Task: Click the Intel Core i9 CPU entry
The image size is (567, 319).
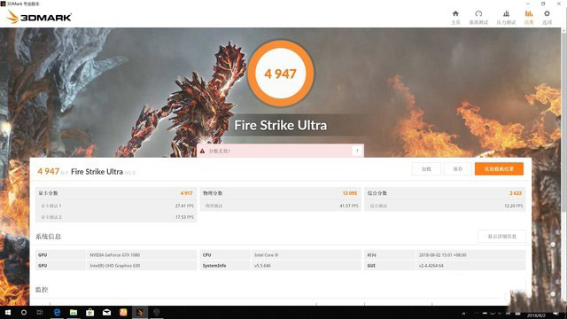Action: point(266,255)
